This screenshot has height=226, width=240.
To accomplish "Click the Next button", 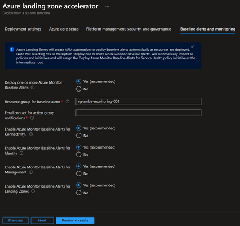I will [42, 220].
